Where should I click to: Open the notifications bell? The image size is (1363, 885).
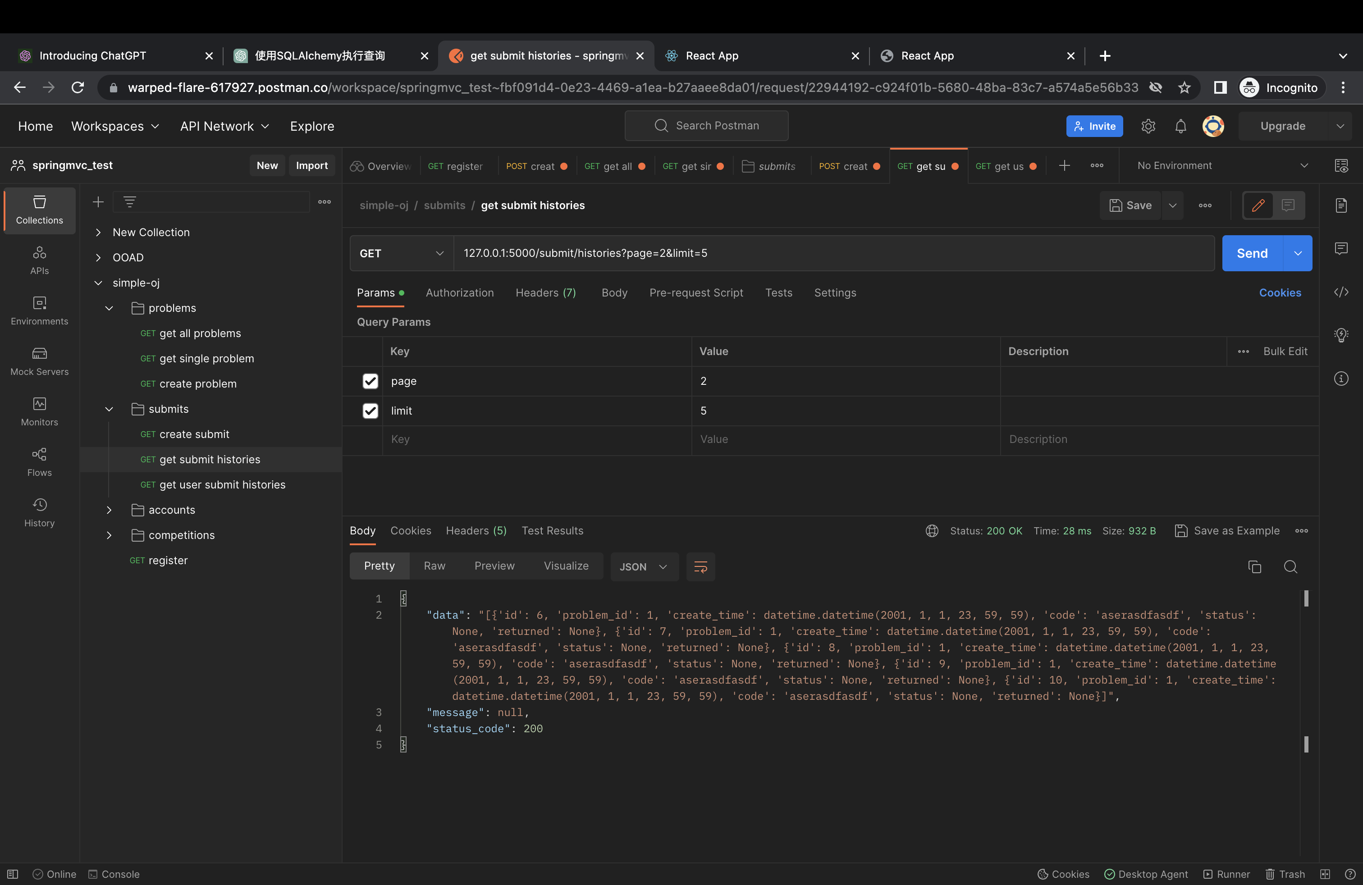1180,126
